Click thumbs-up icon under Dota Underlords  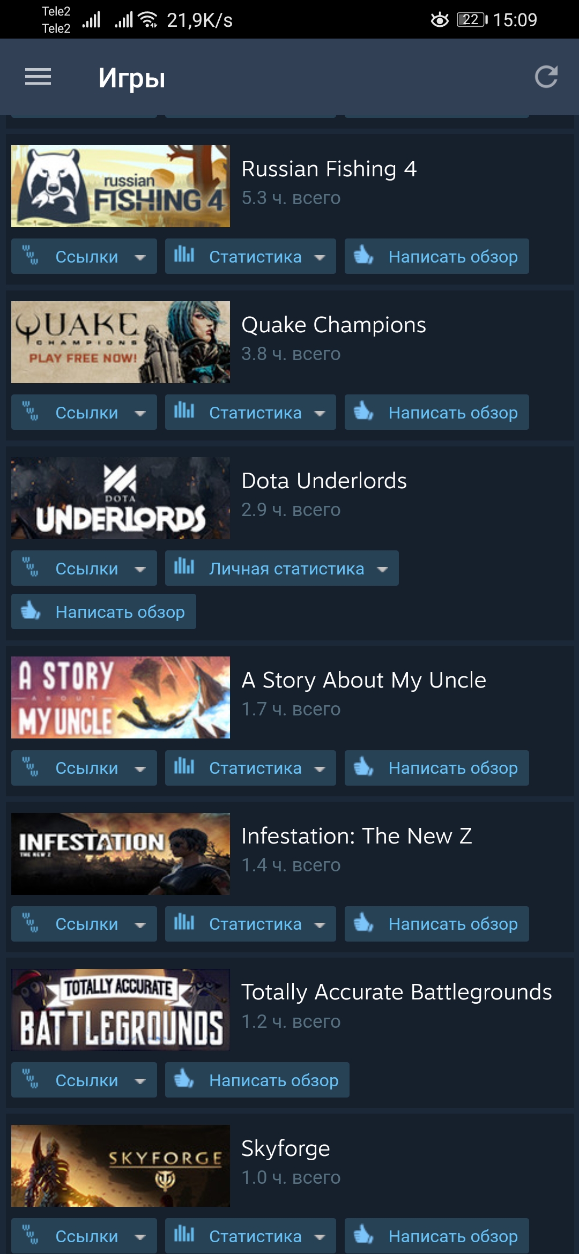31,610
